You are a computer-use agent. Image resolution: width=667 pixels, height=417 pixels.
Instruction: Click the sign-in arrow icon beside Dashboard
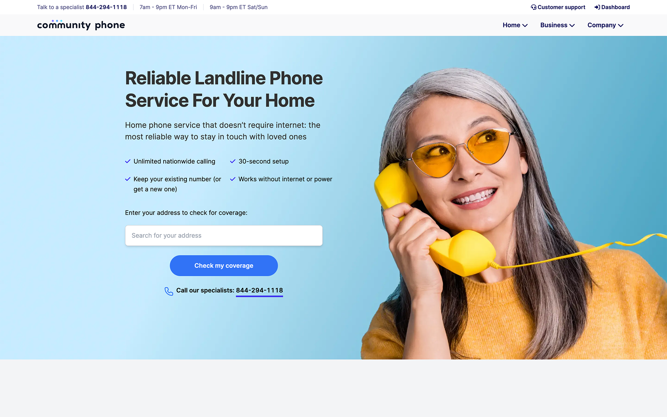point(597,7)
